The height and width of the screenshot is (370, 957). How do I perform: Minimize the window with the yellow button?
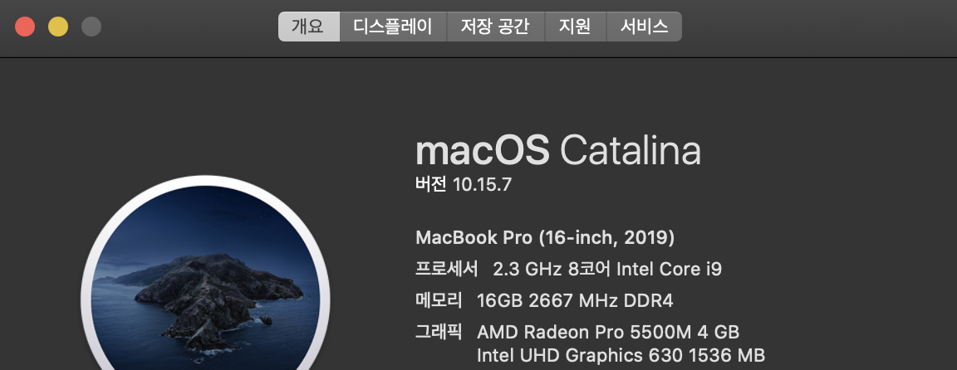pos(58,27)
